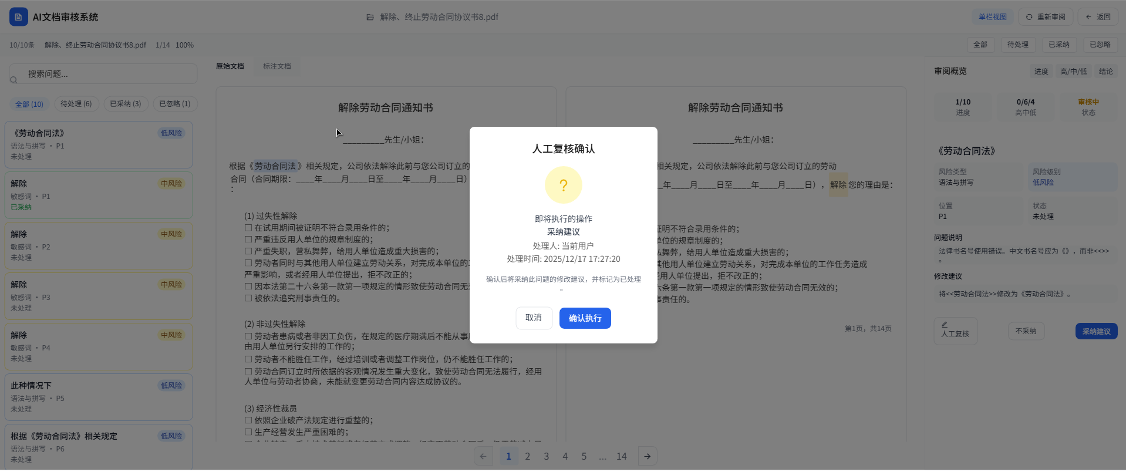This screenshot has height=472, width=1126.
Task: Go to page 3
Action: 547,456
